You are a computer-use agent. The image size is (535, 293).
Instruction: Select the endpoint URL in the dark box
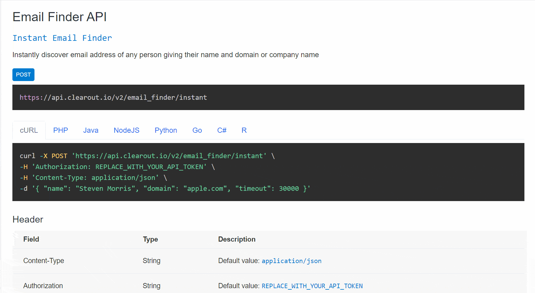tap(113, 97)
